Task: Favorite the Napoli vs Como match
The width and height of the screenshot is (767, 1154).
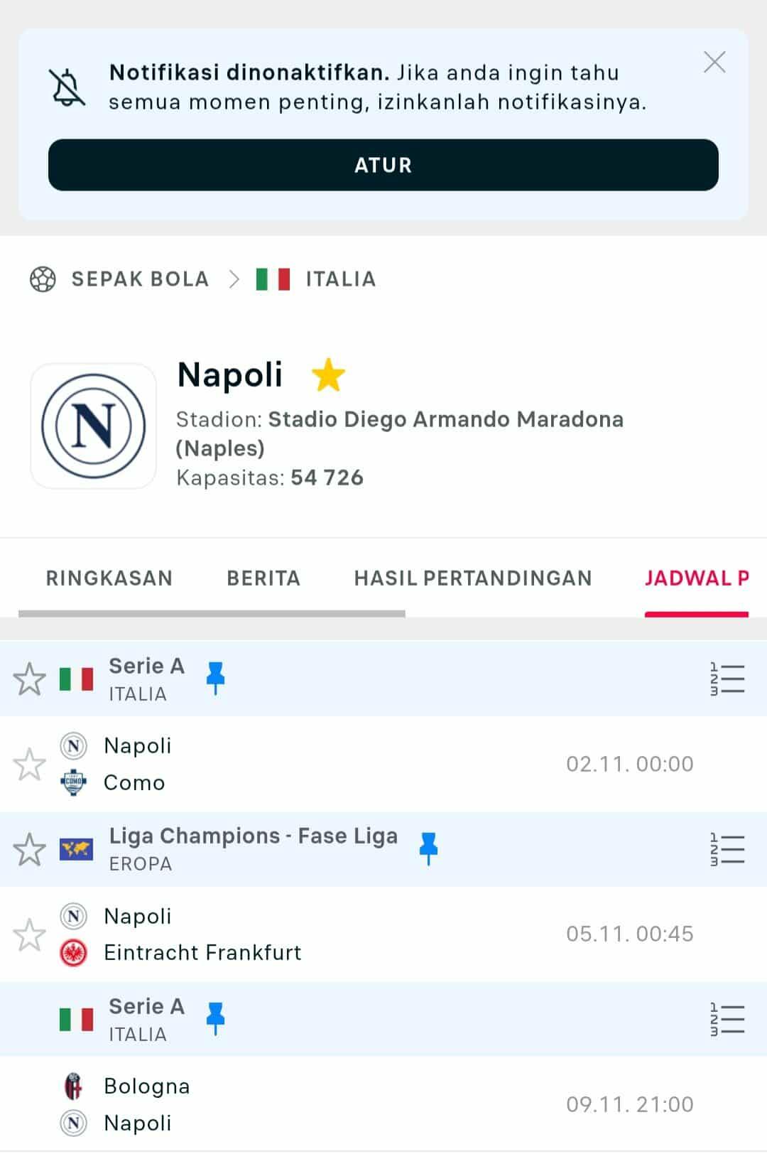Action: [29, 764]
